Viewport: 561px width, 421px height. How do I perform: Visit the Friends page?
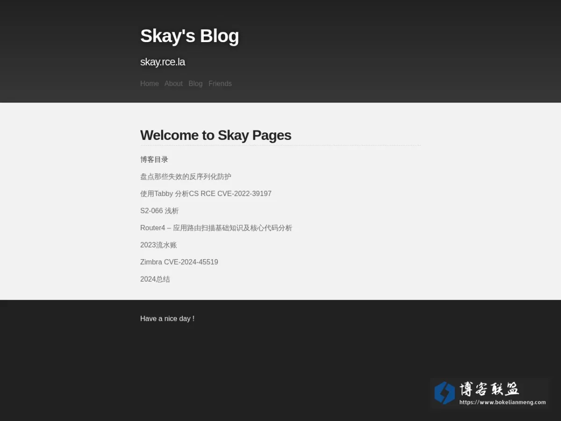point(220,84)
